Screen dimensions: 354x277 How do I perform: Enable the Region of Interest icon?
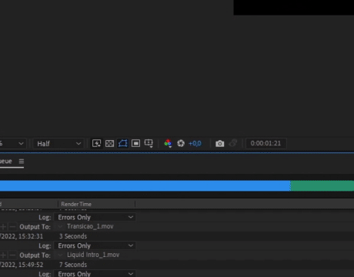[135, 143]
